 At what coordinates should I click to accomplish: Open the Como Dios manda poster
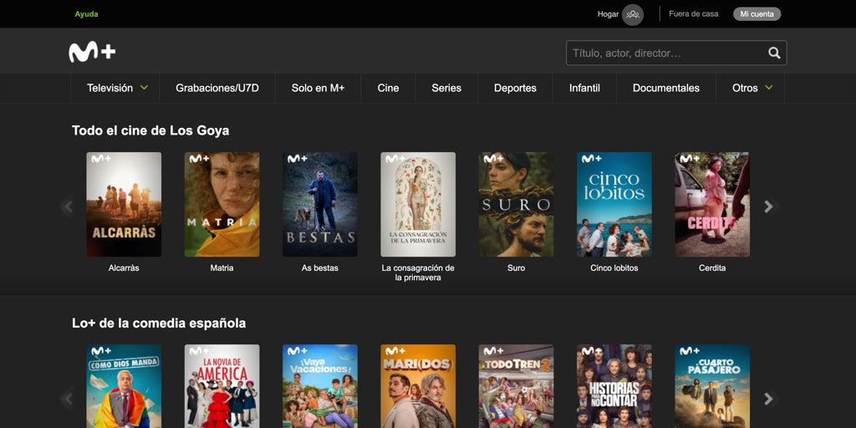pos(124,386)
